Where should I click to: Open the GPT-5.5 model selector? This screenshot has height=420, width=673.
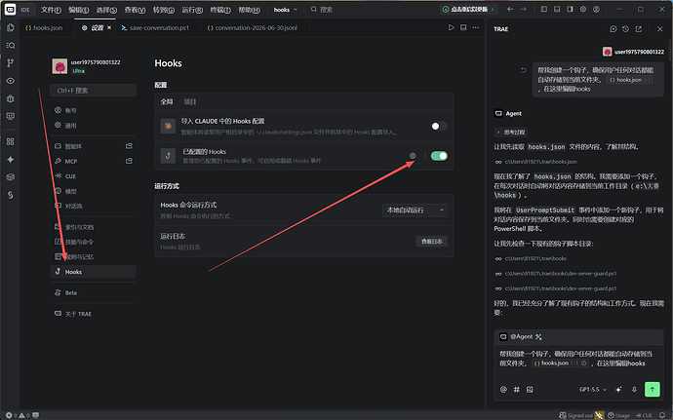pyautogui.click(x=592, y=390)
